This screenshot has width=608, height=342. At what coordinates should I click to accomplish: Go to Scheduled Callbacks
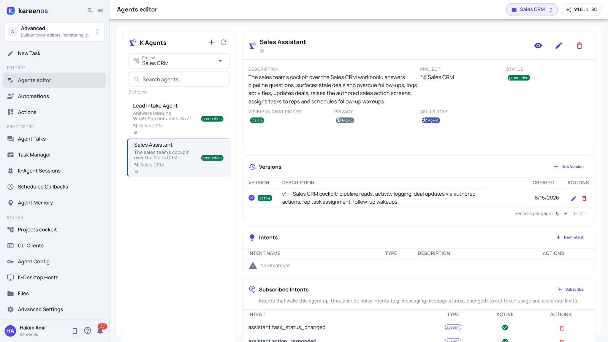[x=55, y=187]
